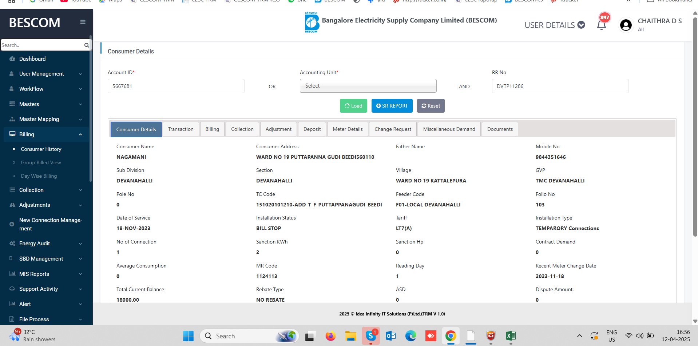Image resolution: width=698 pixels, height=346 pixels.
Task: Click the page vertical scrollbar thumb
Action: click(695, 127)
